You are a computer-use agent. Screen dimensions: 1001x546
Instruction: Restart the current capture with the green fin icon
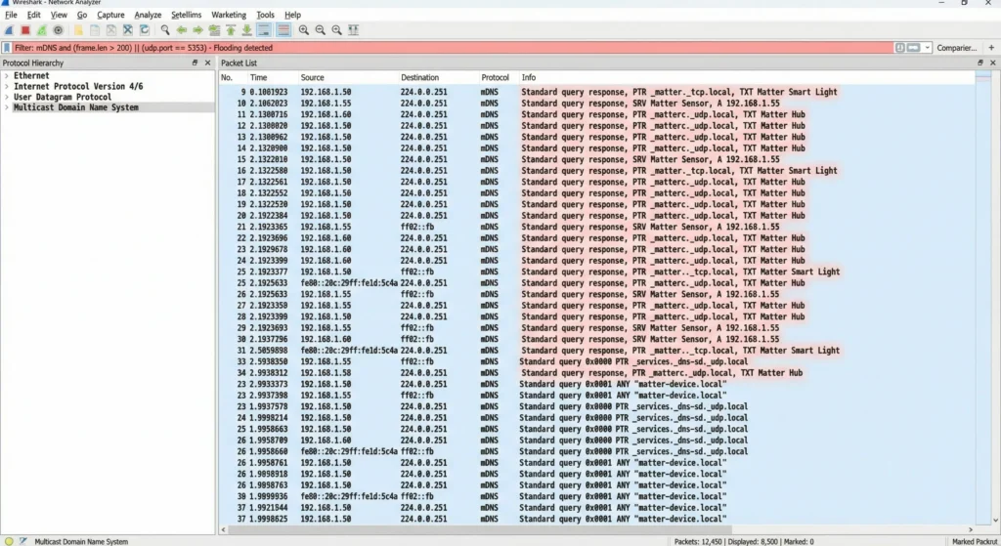(41, 30)
